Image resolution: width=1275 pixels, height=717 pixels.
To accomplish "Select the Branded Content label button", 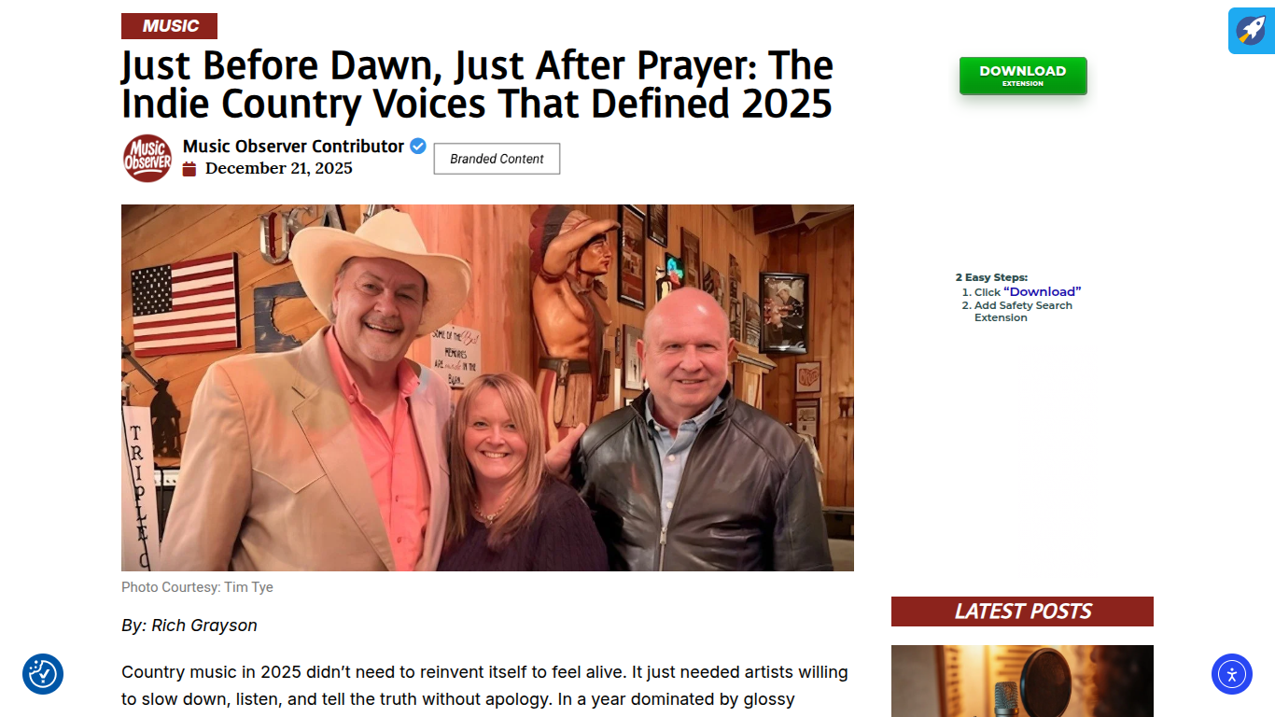I will [497, 159].
